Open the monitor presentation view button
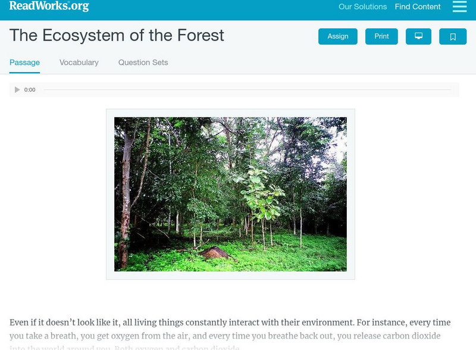 (418, 36)
